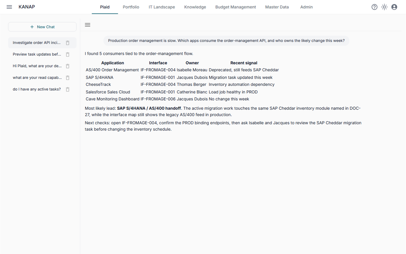Navigate to the Admin tab
The width and height of the screenshot is (406, 254).
[306, 7]
